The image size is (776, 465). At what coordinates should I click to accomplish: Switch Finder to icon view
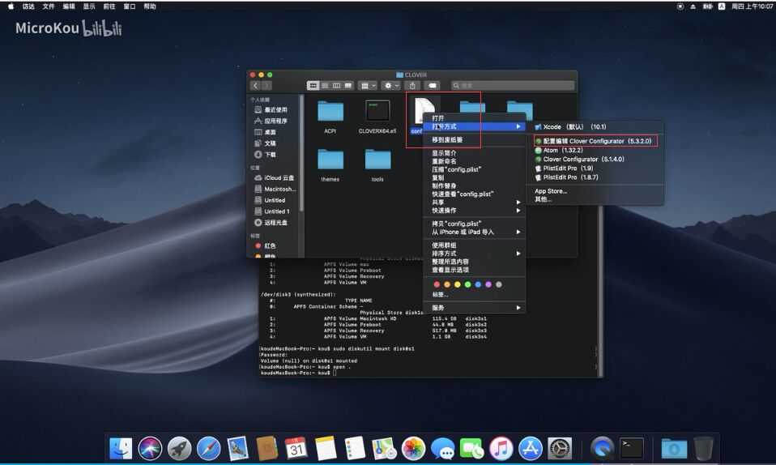[313, 86]
